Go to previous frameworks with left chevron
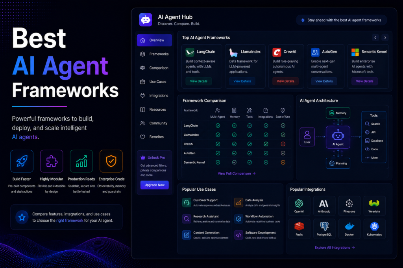403x268 pixels. pos(375,38)
